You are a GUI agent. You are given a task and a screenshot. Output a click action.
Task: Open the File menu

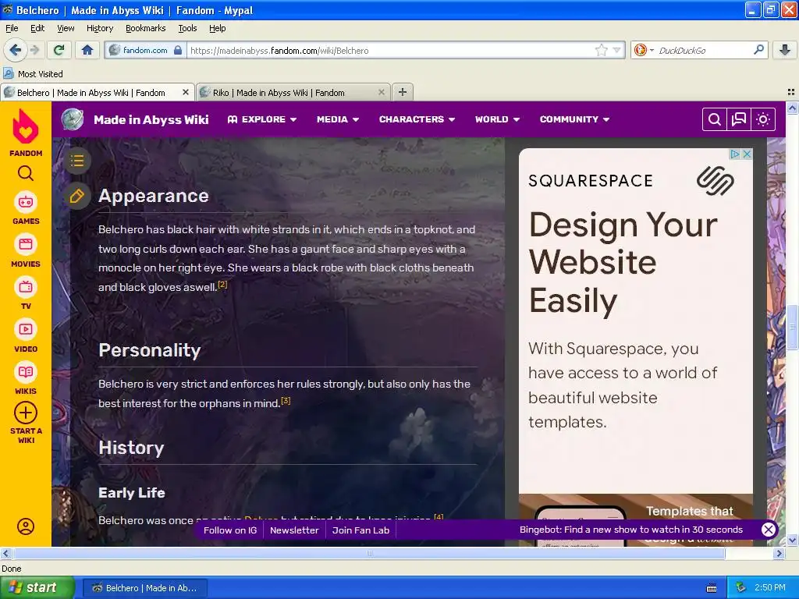click(12, 28)
